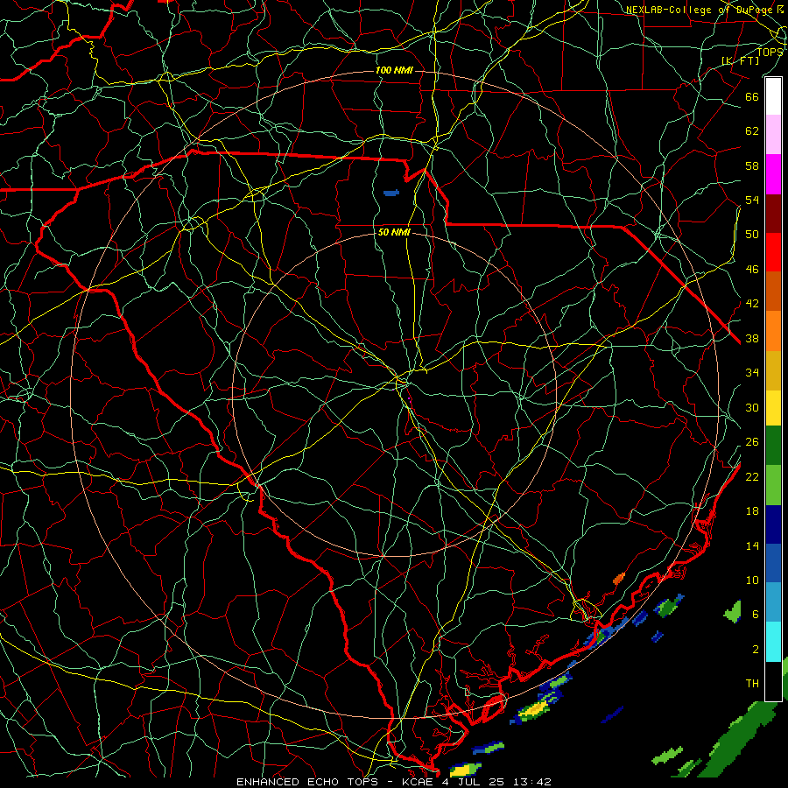This screenshot has width=788, height=788.
Task: Pick the light sky-blue legend swatch
Action: (x=773, y=602)
